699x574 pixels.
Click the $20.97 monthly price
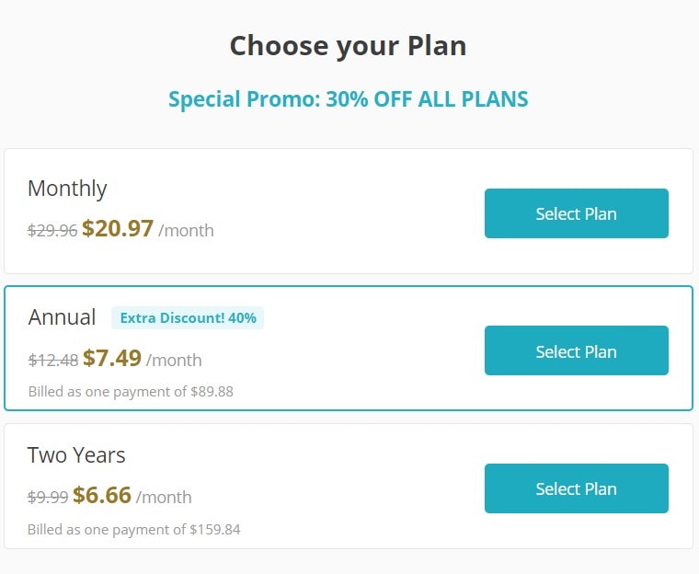(118, 229)
